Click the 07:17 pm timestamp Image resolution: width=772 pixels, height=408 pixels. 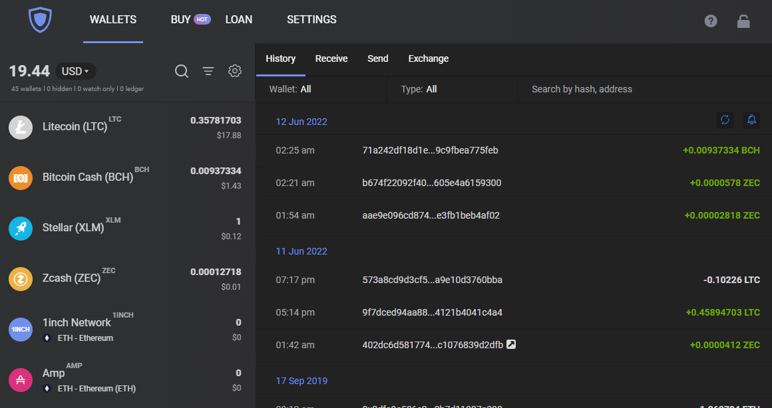click(x=295, y=280)
